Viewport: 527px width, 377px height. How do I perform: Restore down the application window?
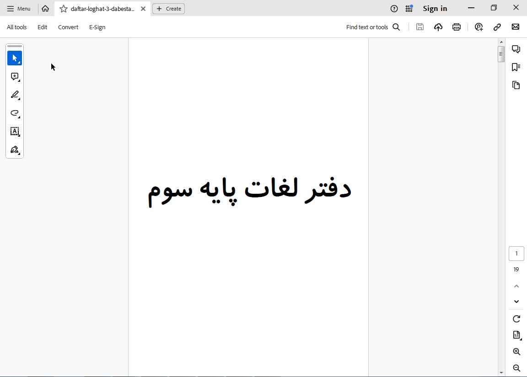494,8
